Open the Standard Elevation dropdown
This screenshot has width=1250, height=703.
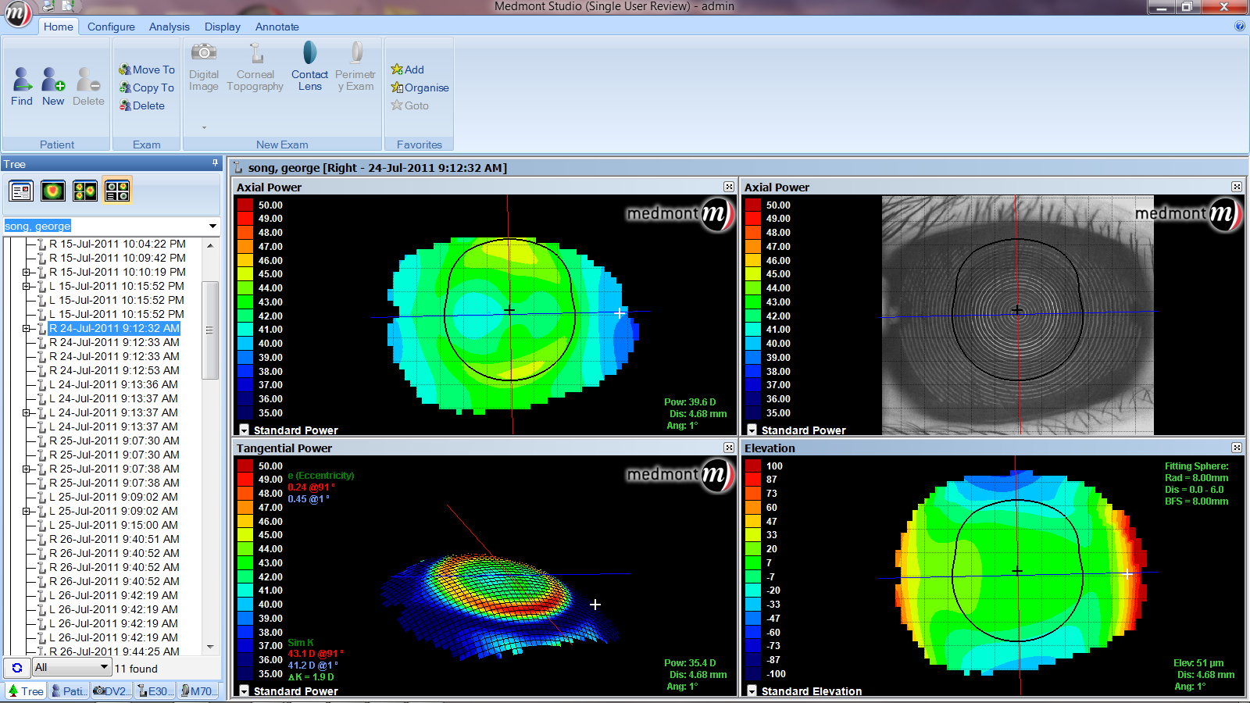tap(752, 691)
